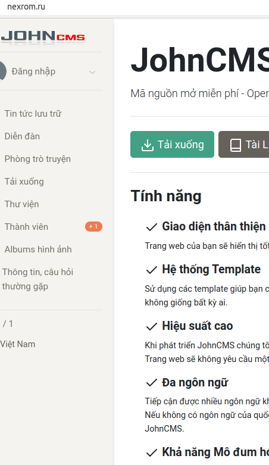This screenshot has width=269, height=465.
Task: Click the book icon in the gray Tài button
Action: click(x=236, y=145)
